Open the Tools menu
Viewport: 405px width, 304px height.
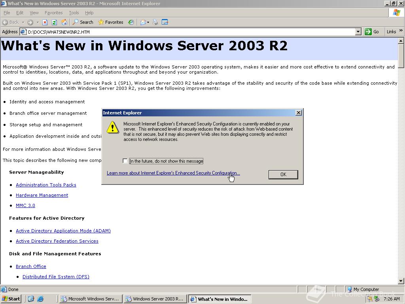74,12
